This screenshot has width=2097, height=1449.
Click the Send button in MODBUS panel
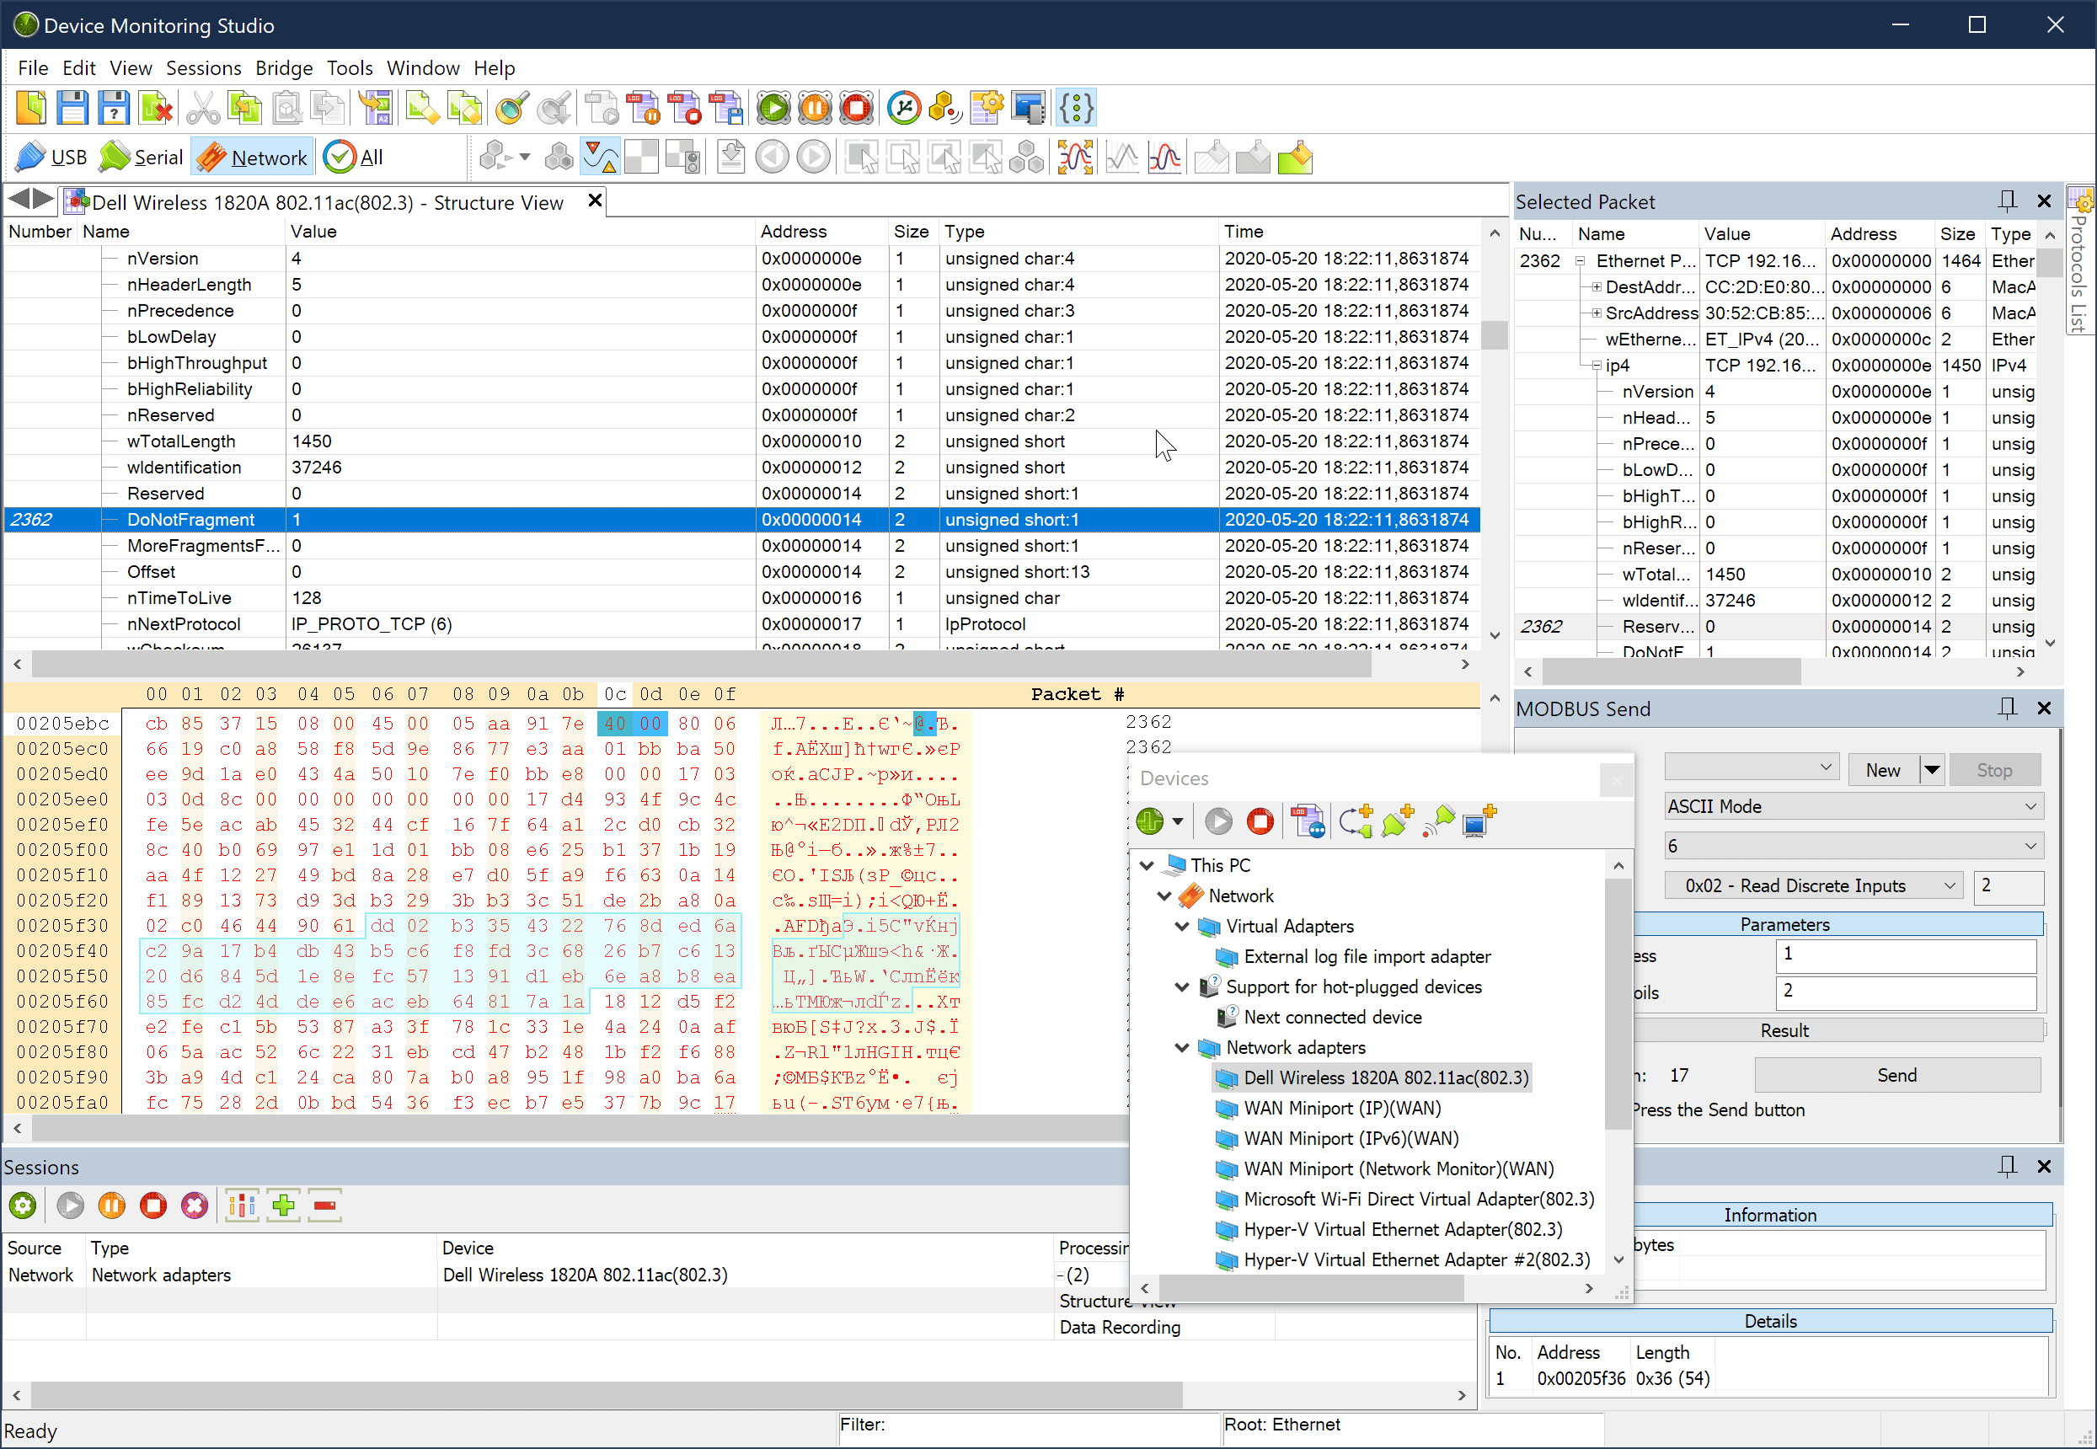[1896, 1075]
